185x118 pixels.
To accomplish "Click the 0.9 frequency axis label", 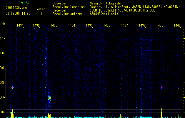I will [2, 68].
